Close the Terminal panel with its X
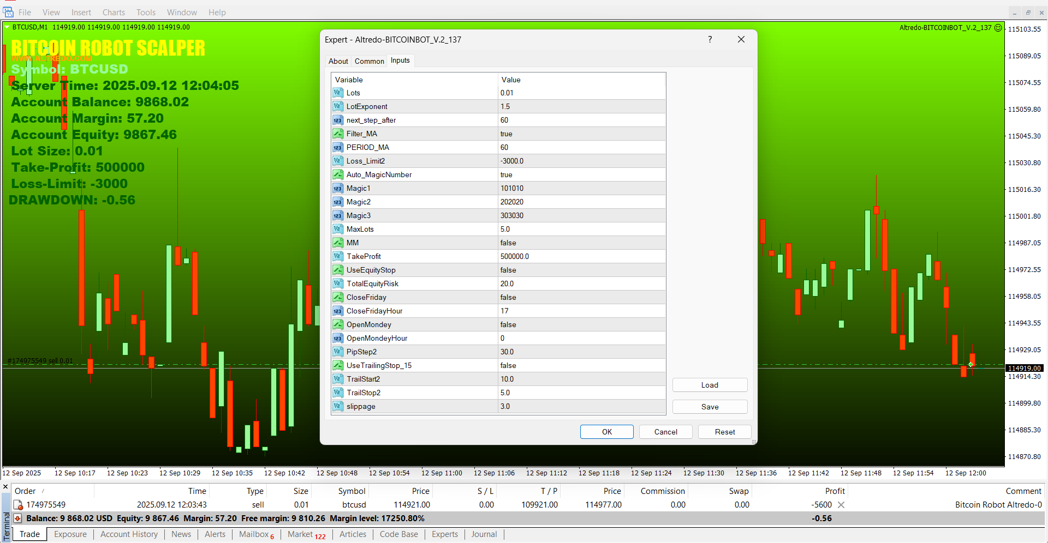 pyautogui.click(x=5, y=487)
